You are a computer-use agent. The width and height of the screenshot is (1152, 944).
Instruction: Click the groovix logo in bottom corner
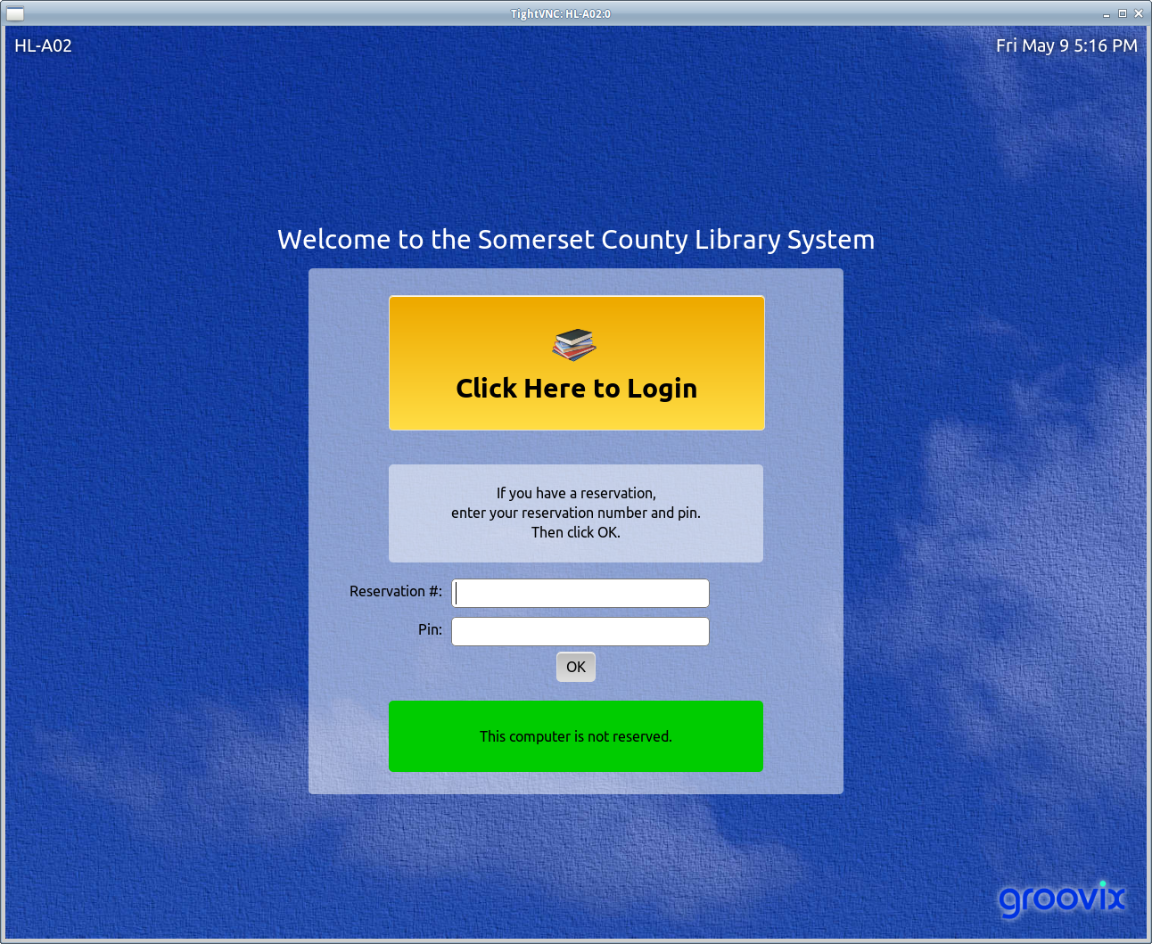[1061, 900]
